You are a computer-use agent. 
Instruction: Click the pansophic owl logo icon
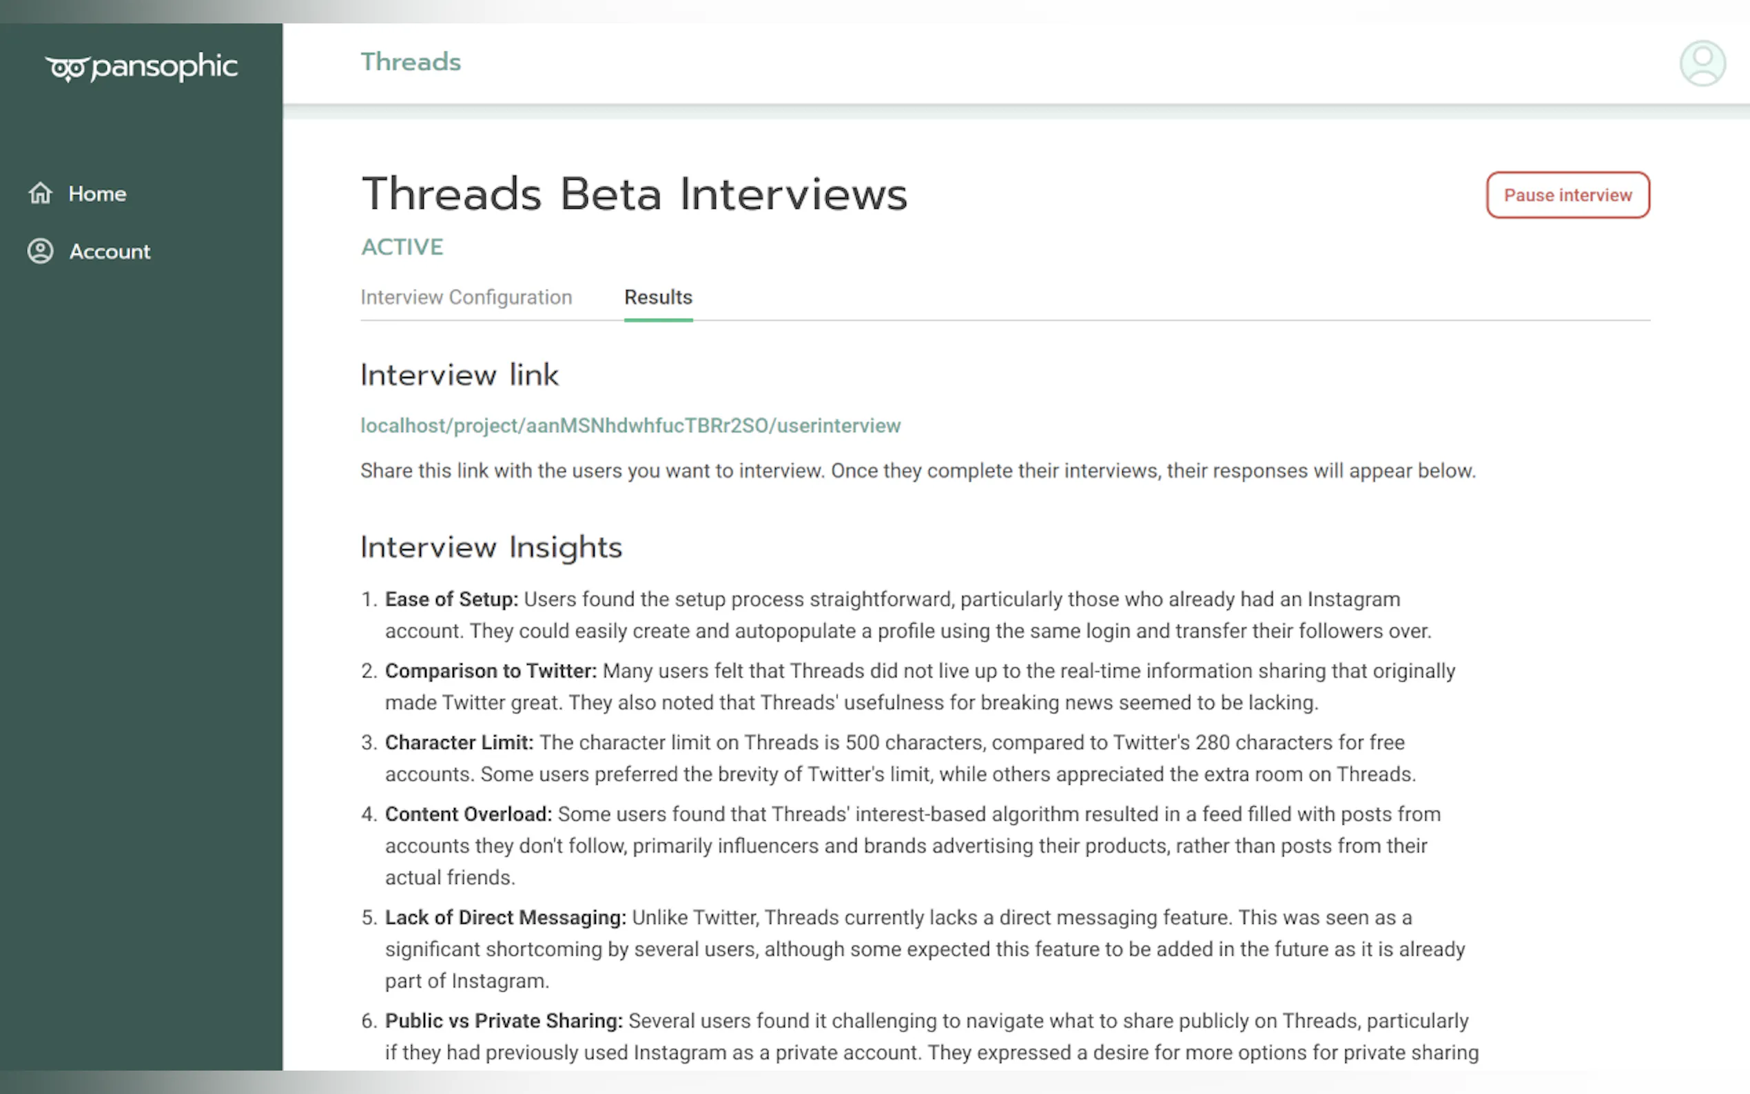click(68, 69)
